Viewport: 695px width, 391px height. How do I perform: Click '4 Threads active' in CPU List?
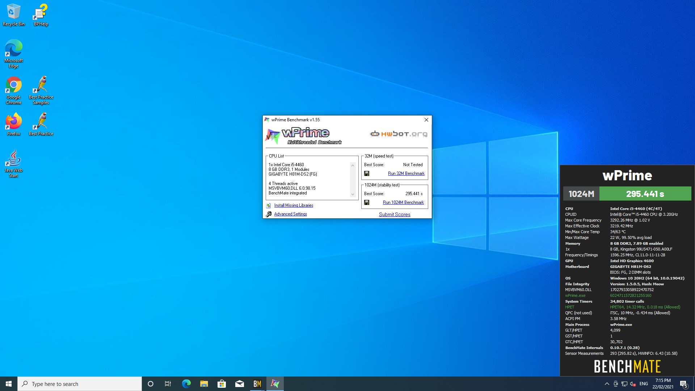coord(283,184)
